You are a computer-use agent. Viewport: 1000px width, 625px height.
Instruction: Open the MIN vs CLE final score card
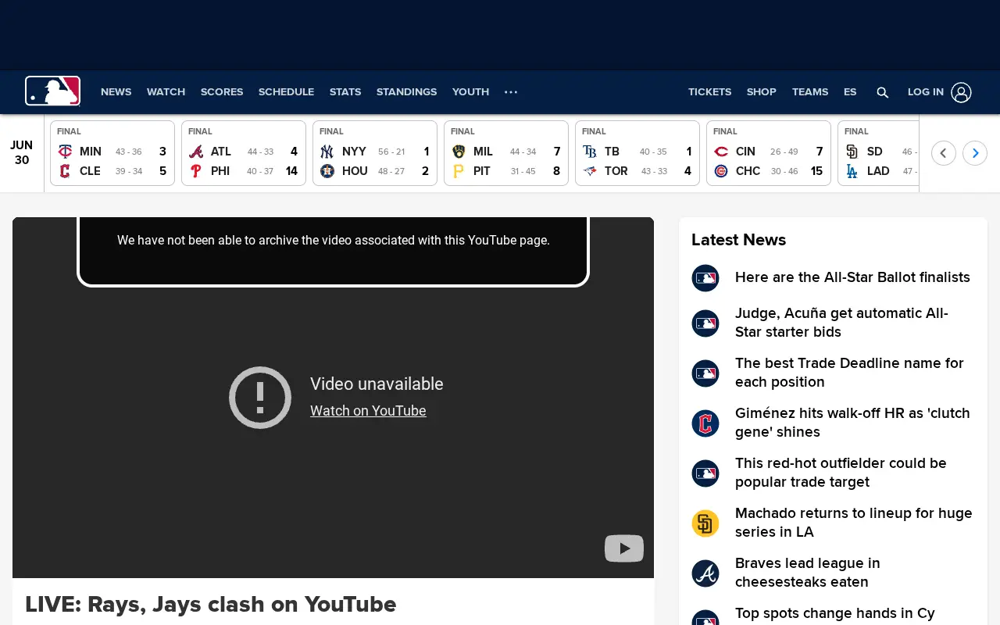(x=112, y=153)
